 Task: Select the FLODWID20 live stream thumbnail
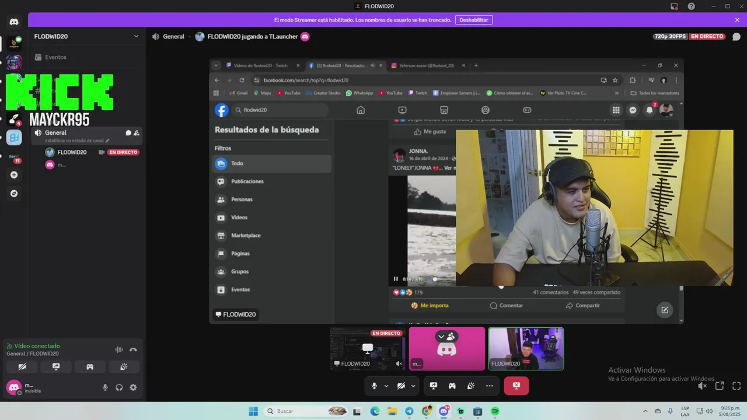(x=368, y=349)
